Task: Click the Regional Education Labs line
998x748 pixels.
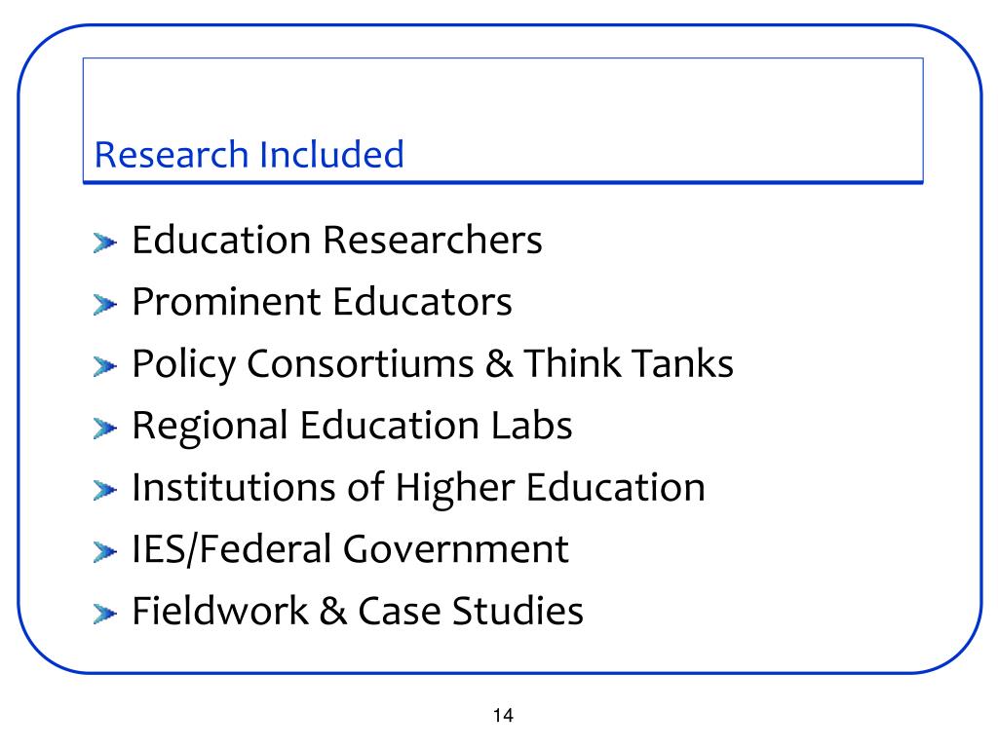Action: coord(352,427)
